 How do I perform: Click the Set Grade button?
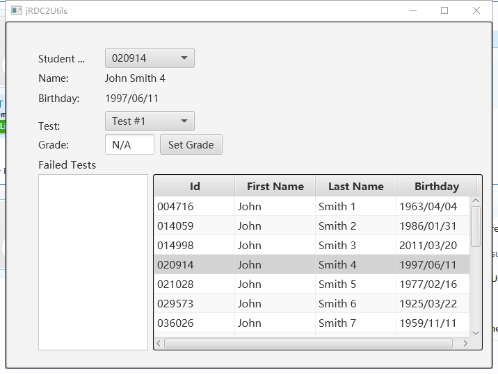[x=191, y=145]
